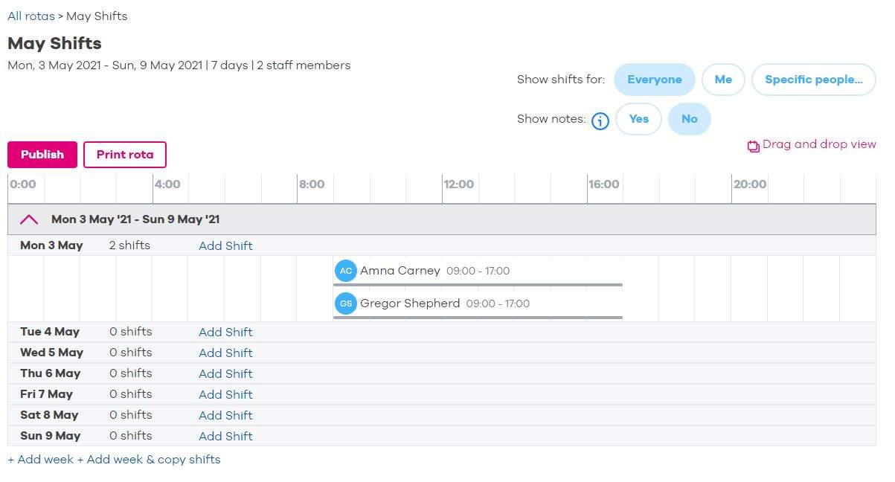Image resolution: width=895 pixels, height=482 pixels.
Task: Click the Drag and drop view icon
Action: click(754, 146)
